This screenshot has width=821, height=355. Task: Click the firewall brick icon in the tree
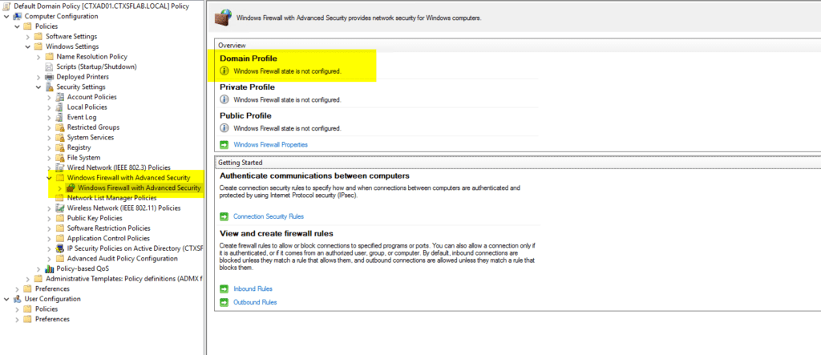(71, 188)
